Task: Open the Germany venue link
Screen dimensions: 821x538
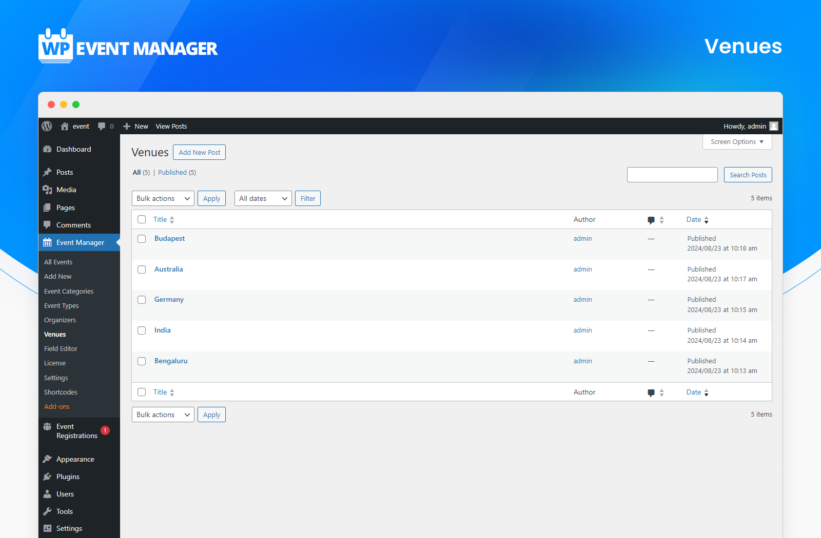Action: coord(169,299)
